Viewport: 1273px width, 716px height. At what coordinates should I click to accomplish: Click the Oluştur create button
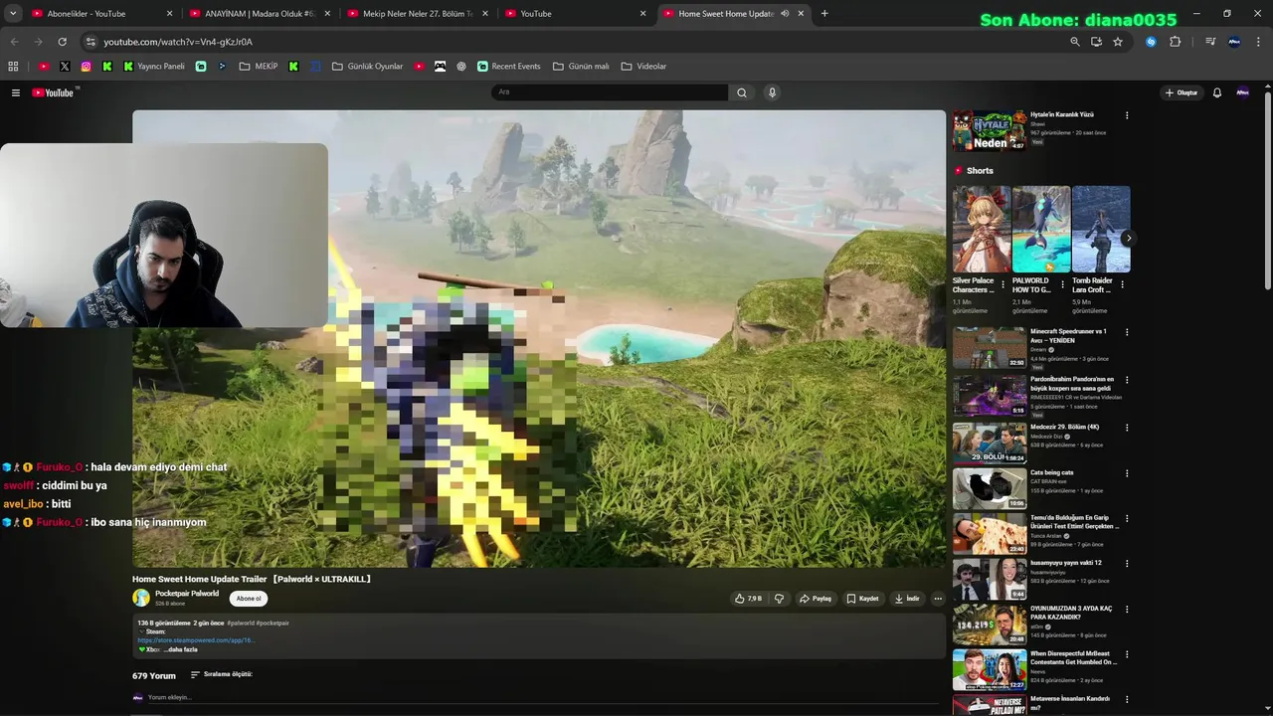1182,92
